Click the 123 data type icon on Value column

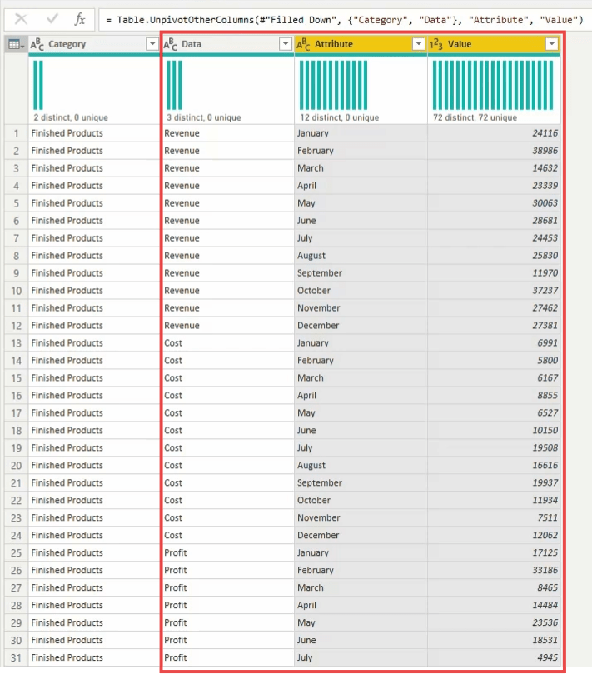point(436,44)
